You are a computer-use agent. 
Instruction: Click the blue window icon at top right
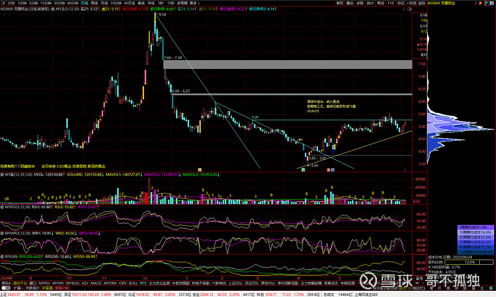(492, 3)
